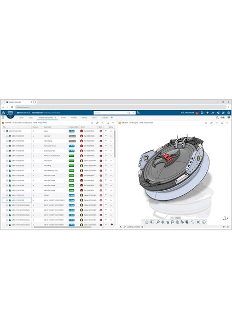
Task: Click the tag icon beside the search box
Action: point(138,112)
